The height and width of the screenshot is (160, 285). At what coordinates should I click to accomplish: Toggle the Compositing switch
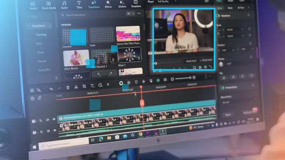pyautogui.click(x=222, y=88)
